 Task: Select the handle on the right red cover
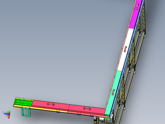point(87,108)
